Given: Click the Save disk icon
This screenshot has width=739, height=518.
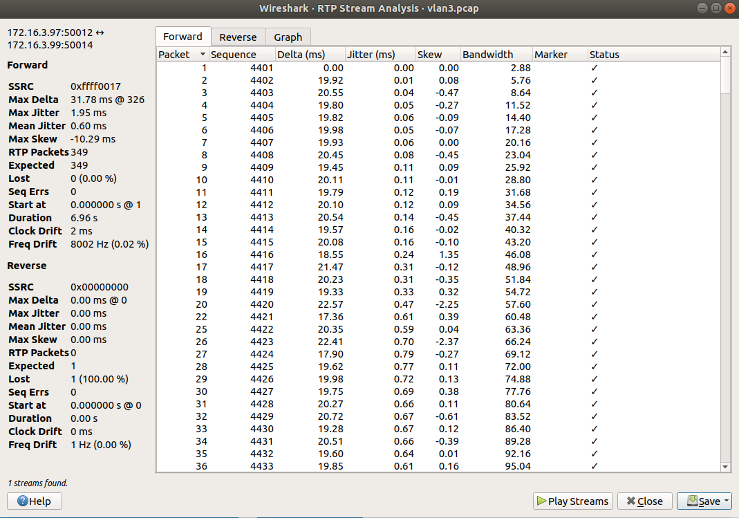Looking at the screenshot, I should (692, 501).
